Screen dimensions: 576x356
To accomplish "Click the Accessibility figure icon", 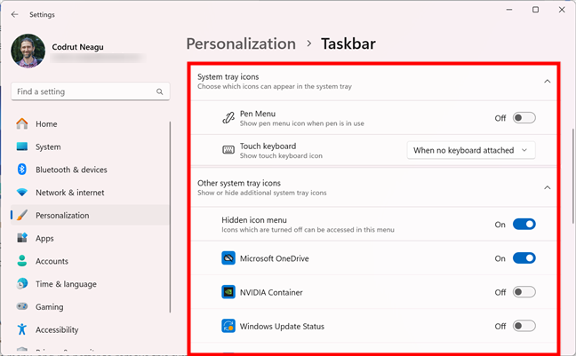I will coord(22,329).
